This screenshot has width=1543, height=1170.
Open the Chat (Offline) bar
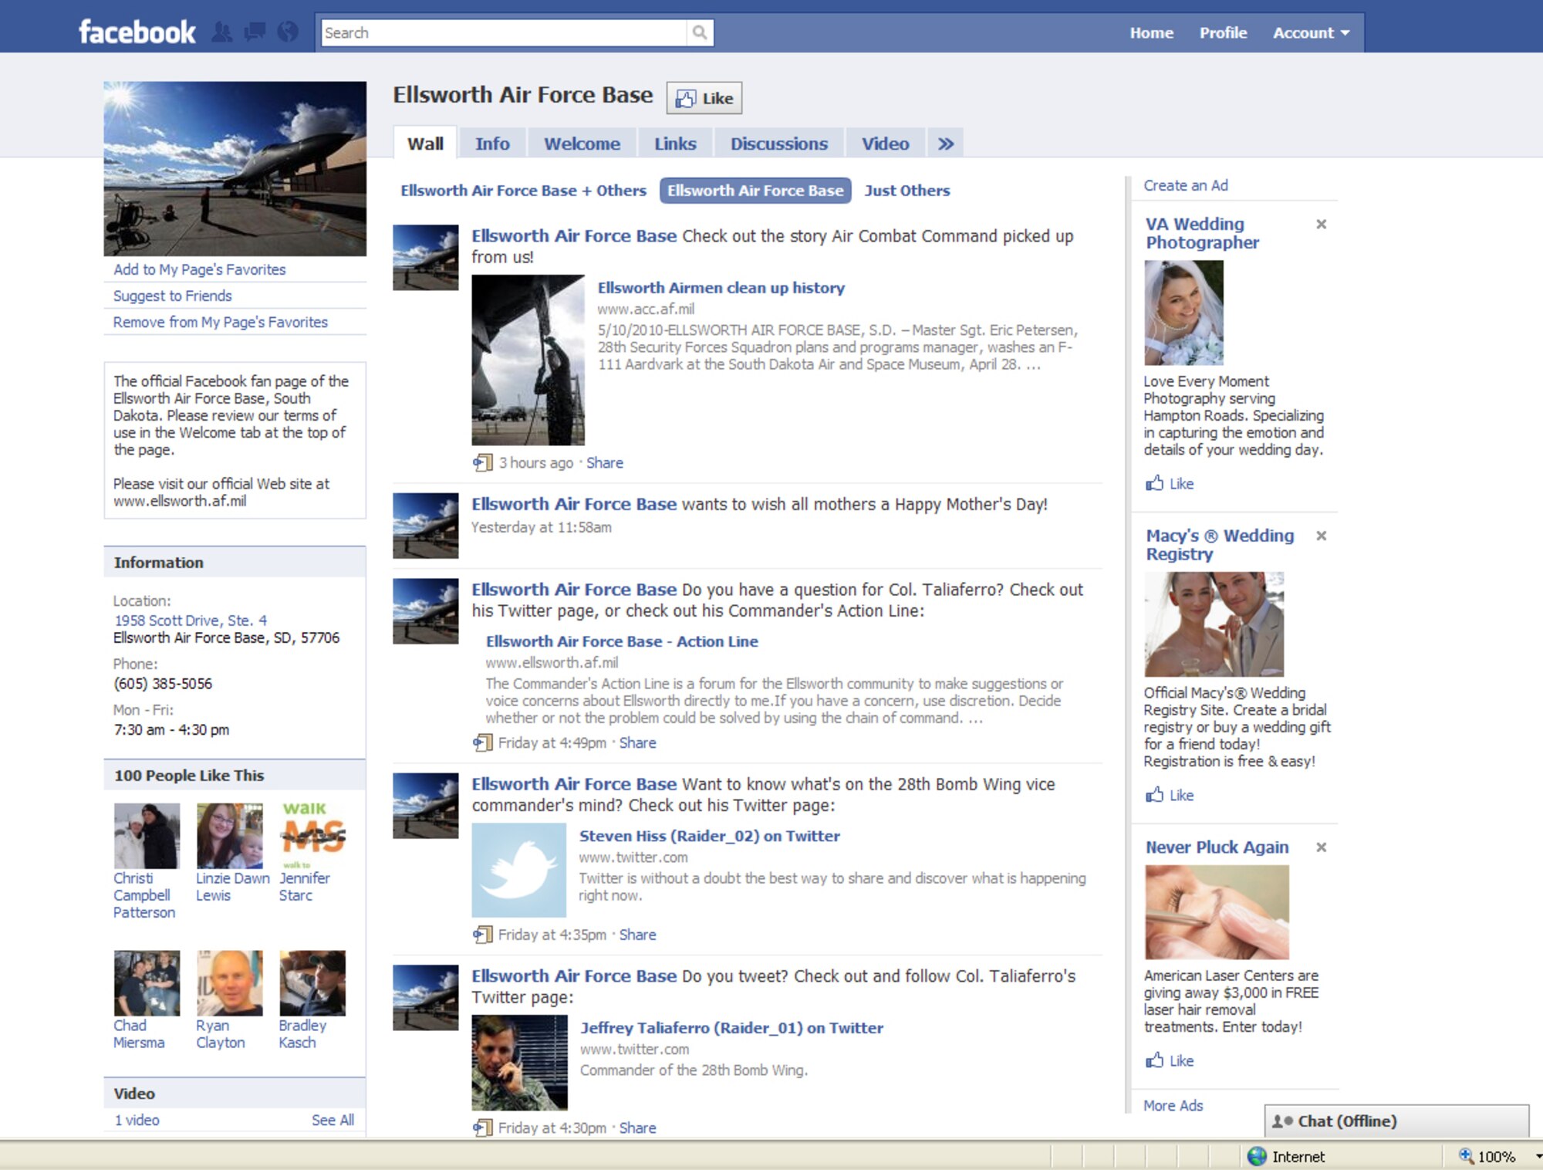pyautogui.click(x=1396, y=1121)
